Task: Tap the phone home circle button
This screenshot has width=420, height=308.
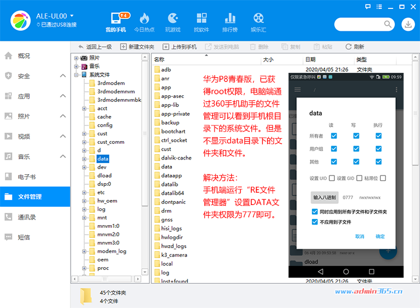Action: click(346, 272)
